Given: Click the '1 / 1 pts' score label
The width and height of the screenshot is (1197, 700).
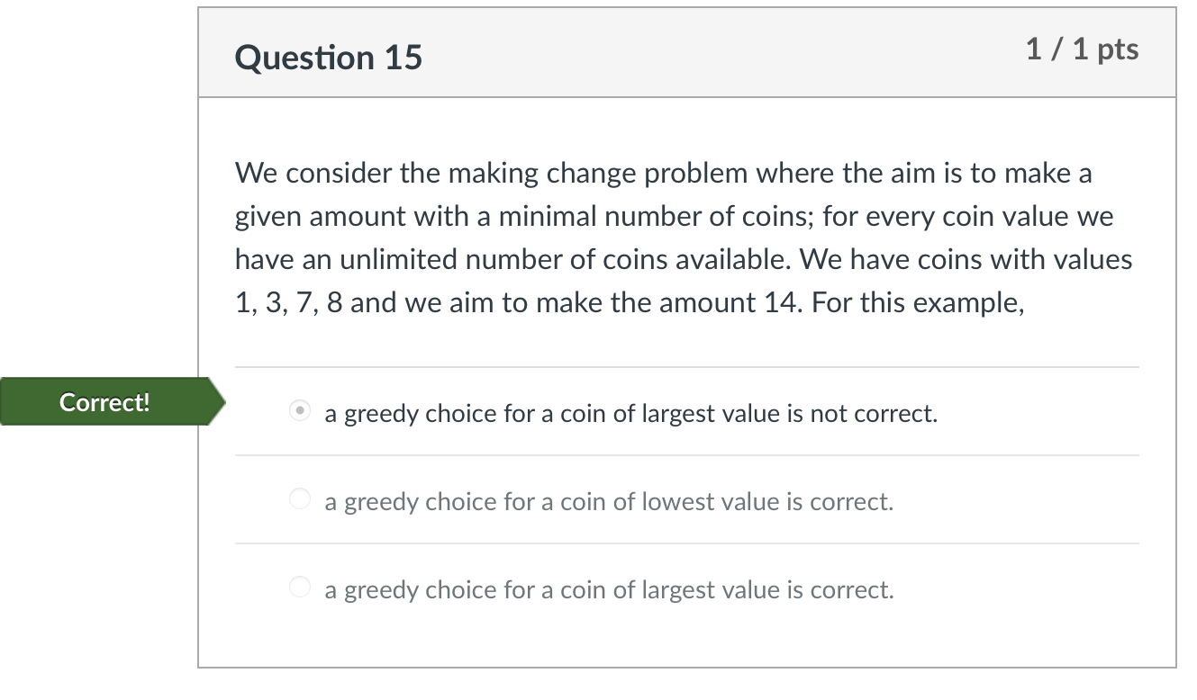Looking at the screenshot, I should point(1082,51).
